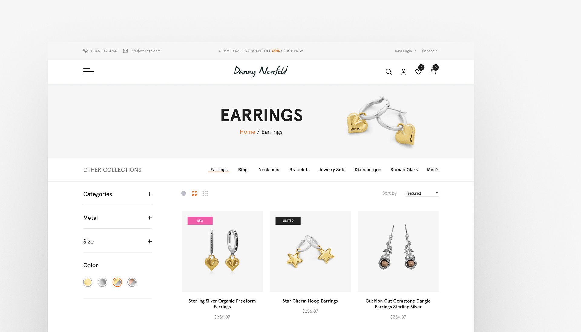Open the User Login dropdown

[x=405, y=51]
